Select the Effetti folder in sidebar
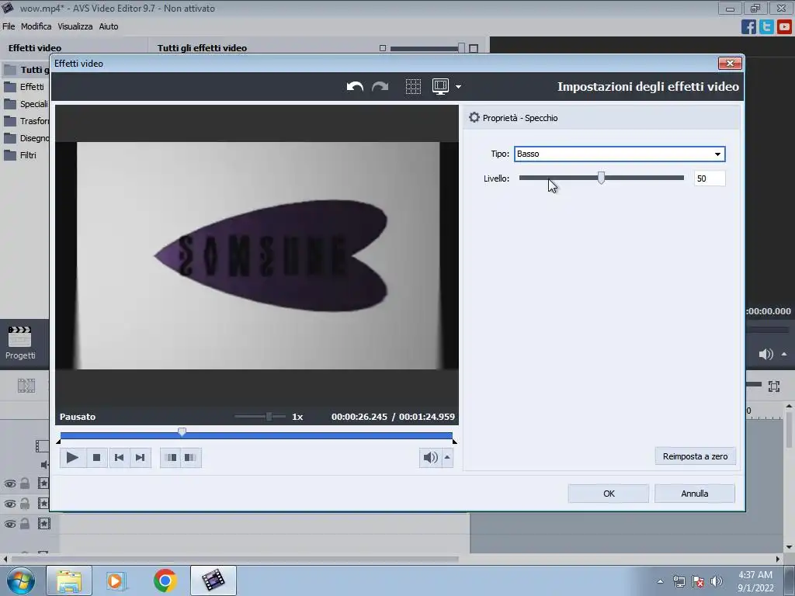The height and width of the screenshot is (596, 795). click(x=26, y=87)
